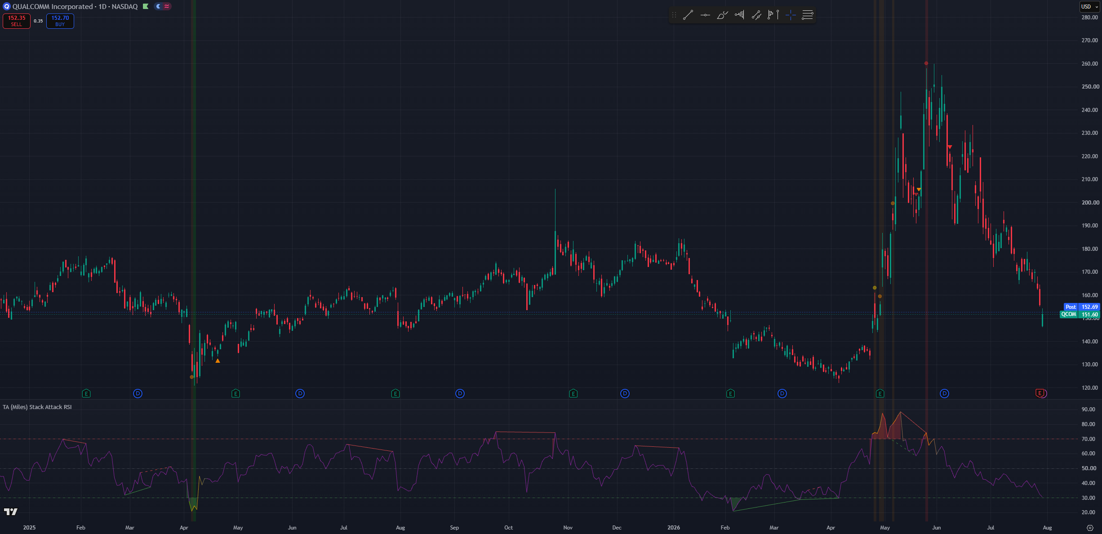Click the 2026 label on time axis
The image size is (1102, 534).
click(x=674, y=528)
